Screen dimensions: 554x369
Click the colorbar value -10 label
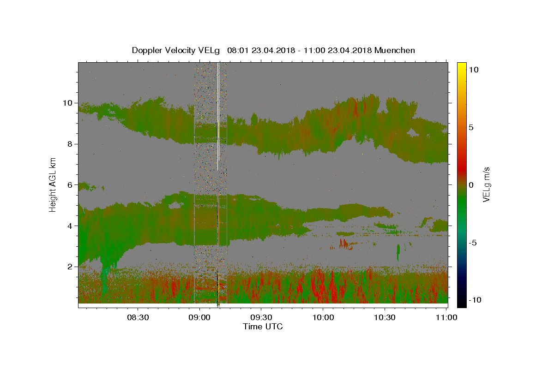pyautogui.click(x=475, y=300)
